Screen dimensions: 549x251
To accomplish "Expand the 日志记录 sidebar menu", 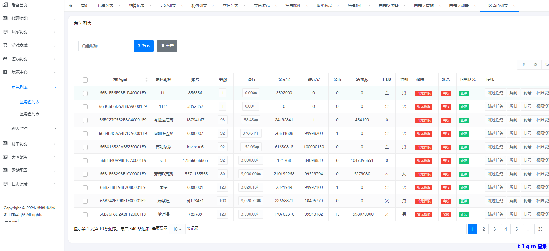I will [55, 184].
